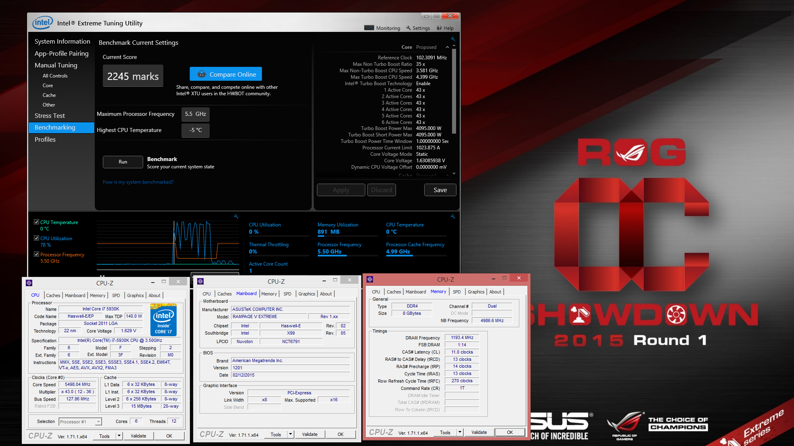Click Intel inside Core i7 logo in CPU-Z
794x446 pixels.
(x=163, y=320)
